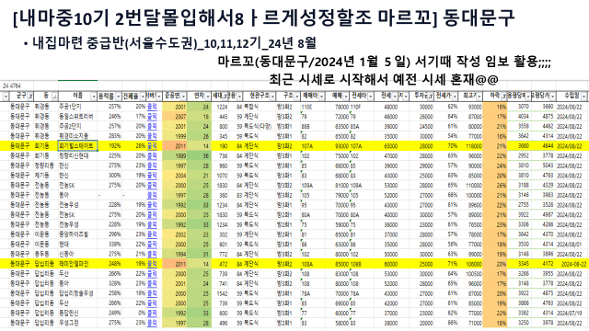Screen dimensions: 589x331
Task: Follow the 클릭 link for 회기힐스테이트
Action: point(152,145)
